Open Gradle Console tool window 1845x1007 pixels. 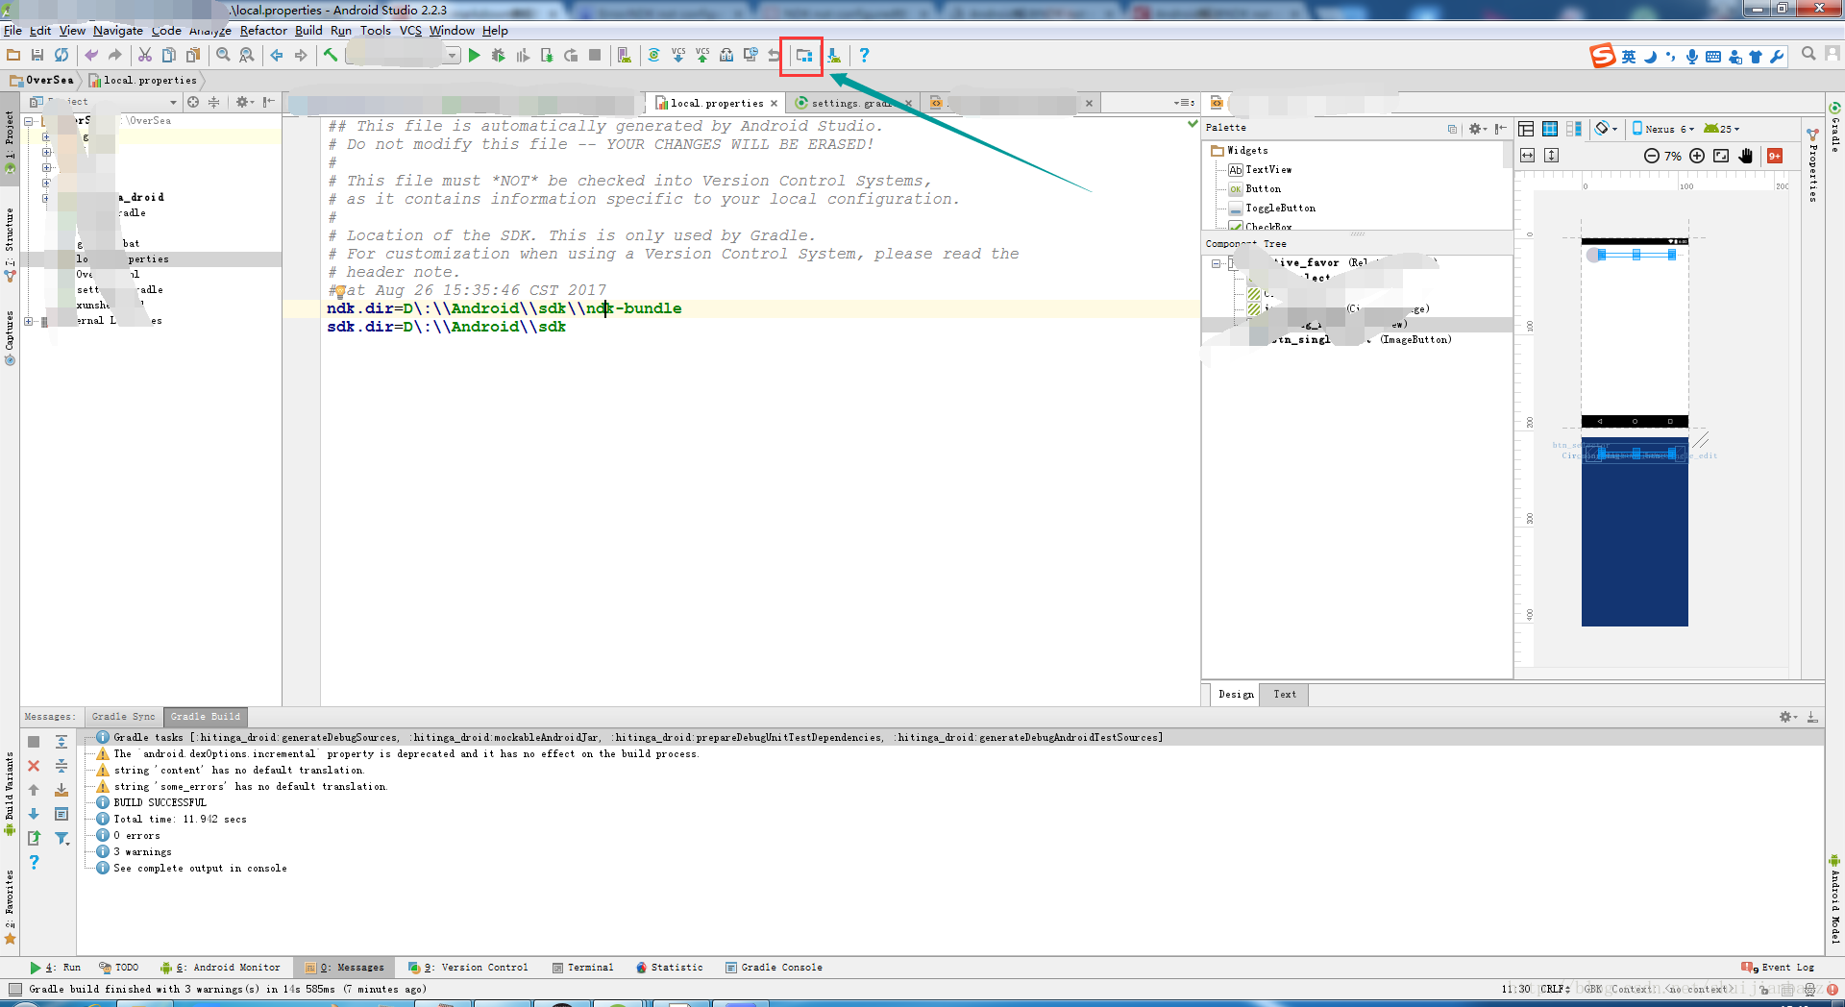point(775,968)
